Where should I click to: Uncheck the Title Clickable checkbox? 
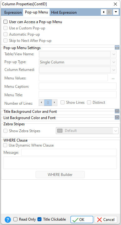(39, 219)
